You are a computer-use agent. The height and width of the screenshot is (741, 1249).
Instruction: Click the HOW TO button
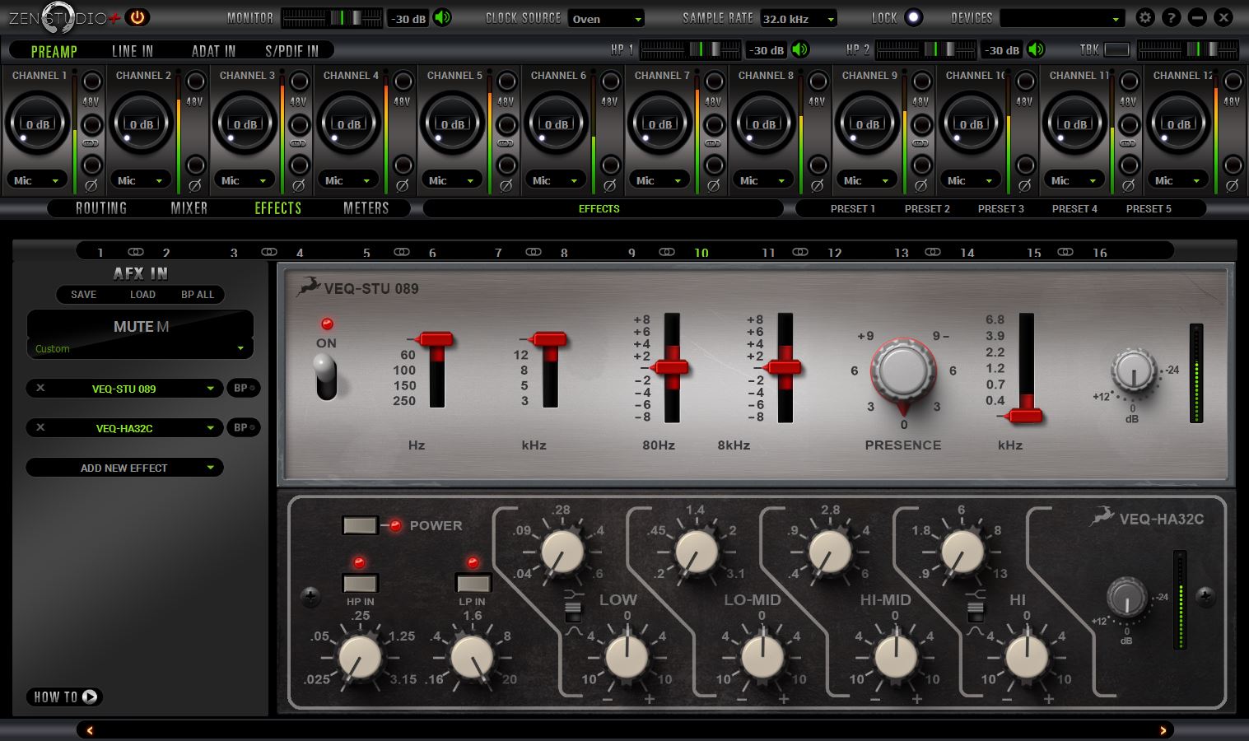coord(65,697)
